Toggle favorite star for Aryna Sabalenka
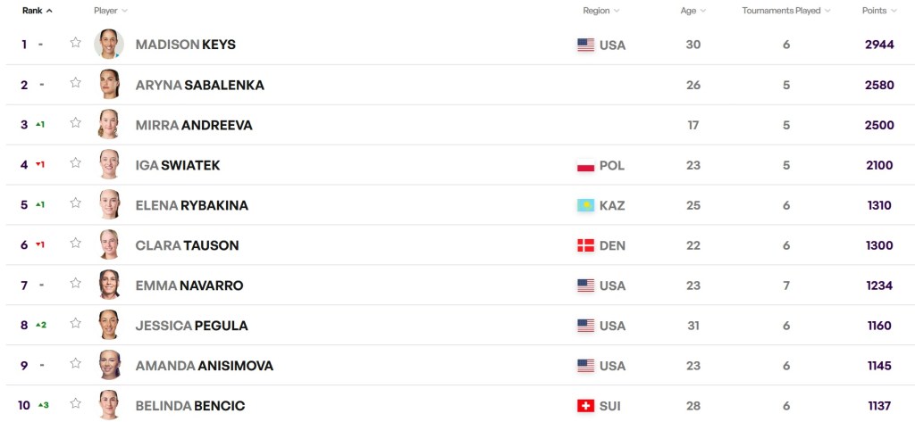The height and width of the screenshot is (422, 915). 76,83
